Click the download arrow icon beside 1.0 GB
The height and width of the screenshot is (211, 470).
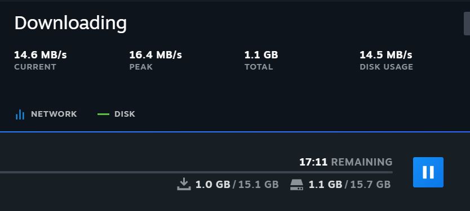184,185
